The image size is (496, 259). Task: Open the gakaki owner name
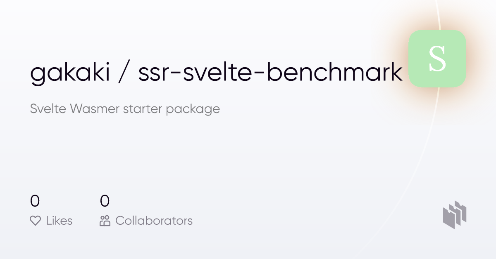70,72
